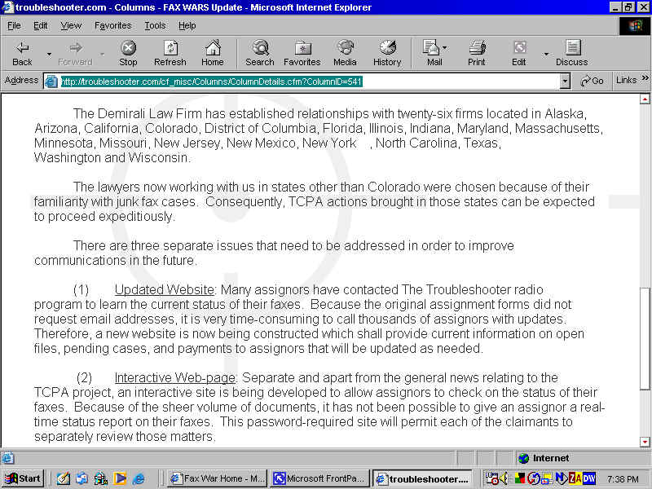Select the Edit toolbar button
Image resolution: width=652 pixels, height=489 pixels.
point(519,53)
